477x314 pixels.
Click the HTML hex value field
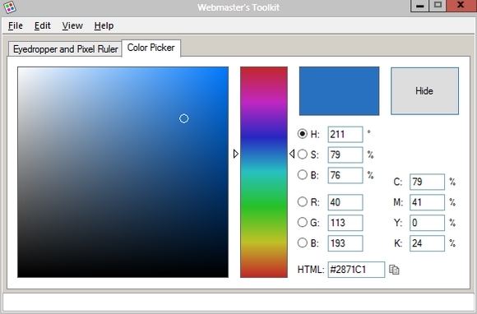coord(356,270)
